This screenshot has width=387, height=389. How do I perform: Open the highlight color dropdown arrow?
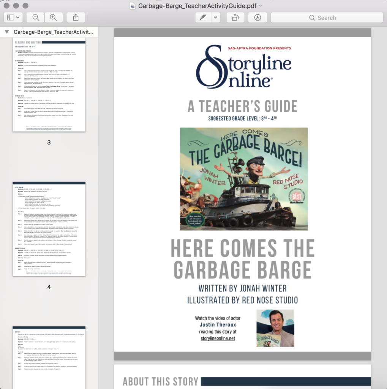215,17
